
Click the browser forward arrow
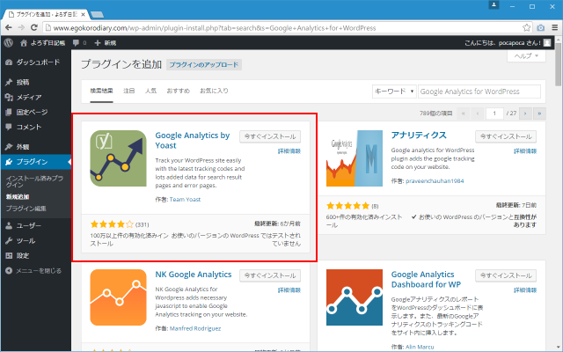(x=21, y=27)
